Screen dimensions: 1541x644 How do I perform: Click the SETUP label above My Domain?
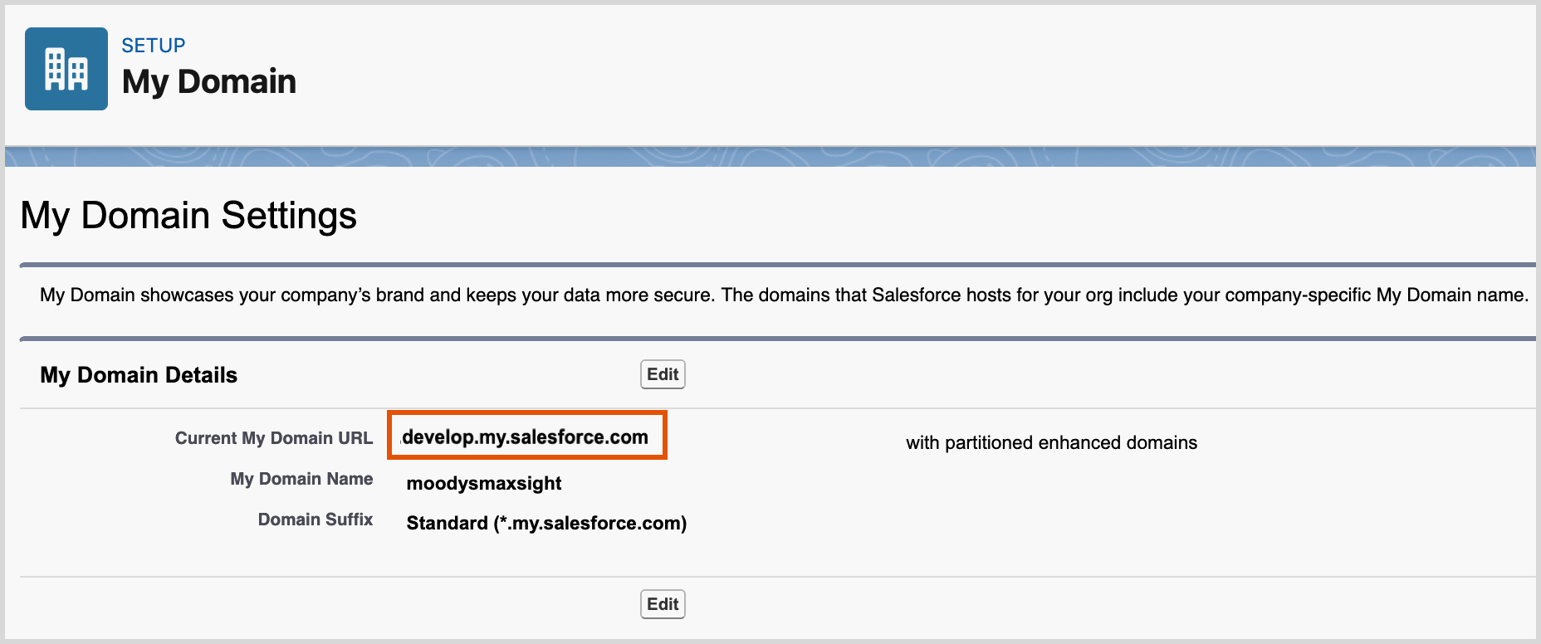[x=152, y=45]
